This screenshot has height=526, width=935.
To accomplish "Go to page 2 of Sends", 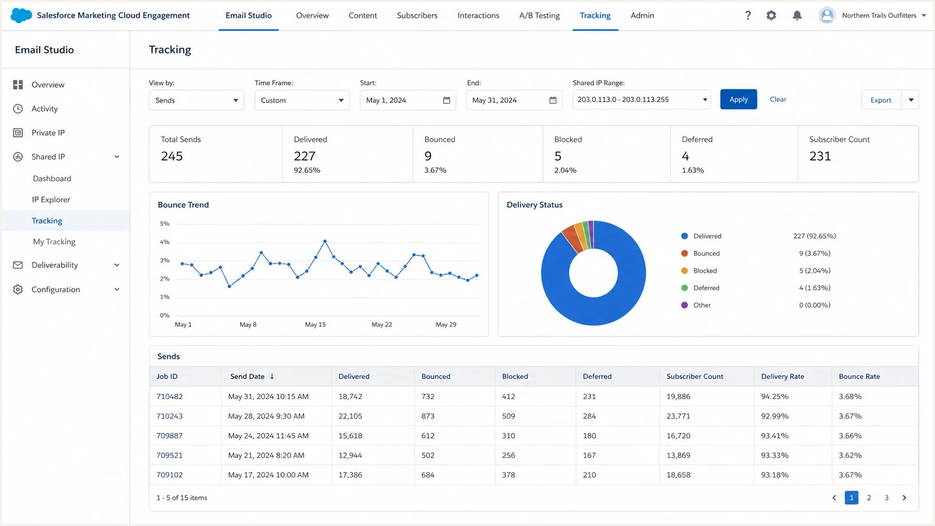I will point(868,497).
